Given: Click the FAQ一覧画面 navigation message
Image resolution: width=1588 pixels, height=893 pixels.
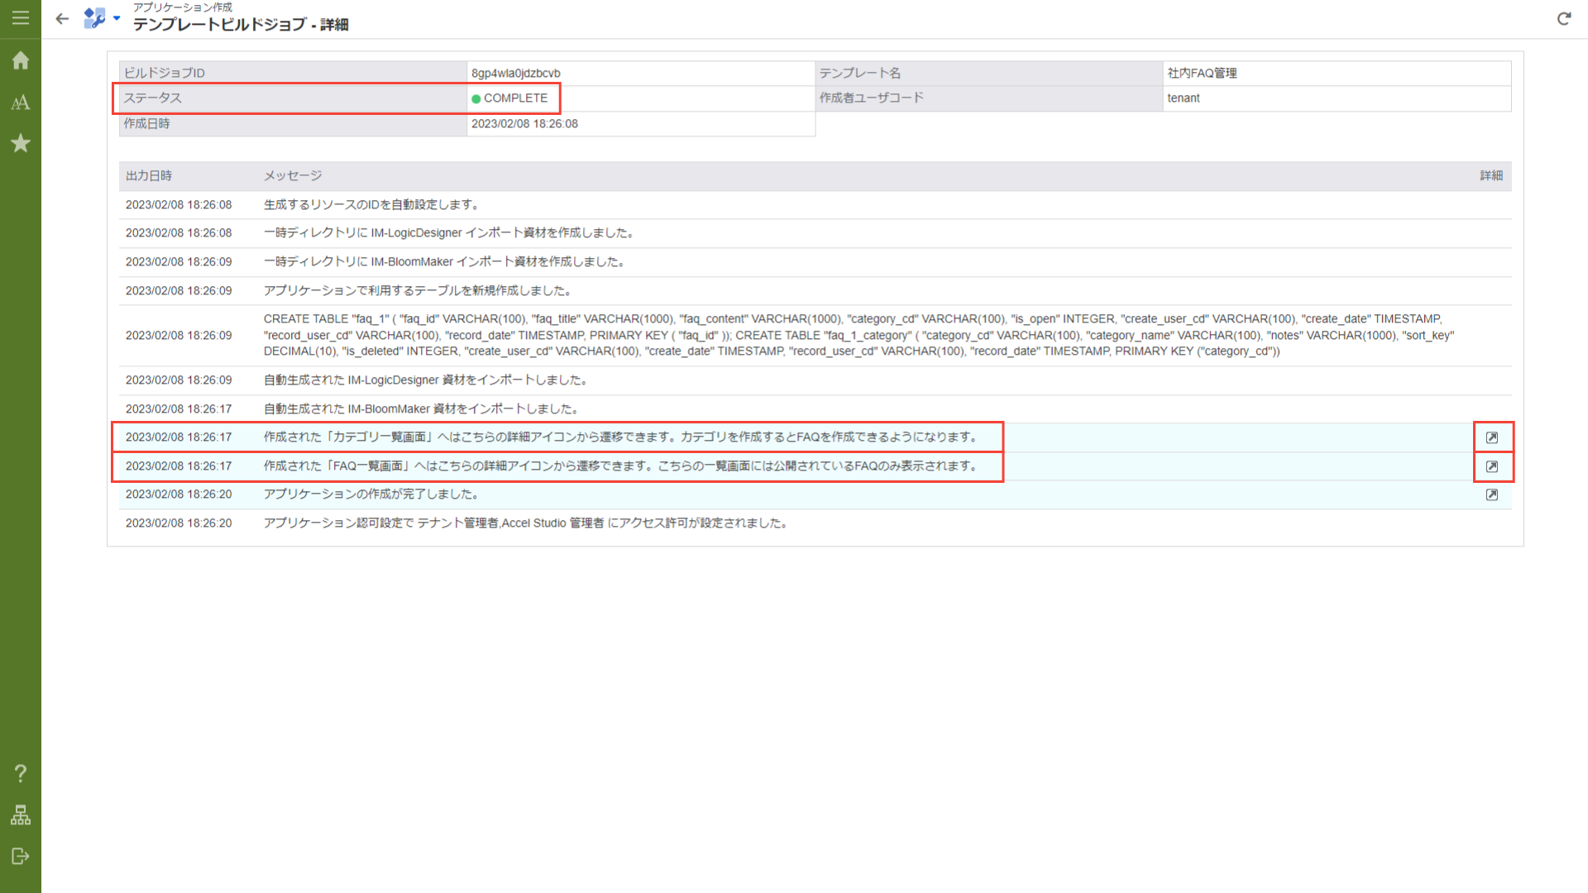Looking at the screenshot, I should coord(621,466).
